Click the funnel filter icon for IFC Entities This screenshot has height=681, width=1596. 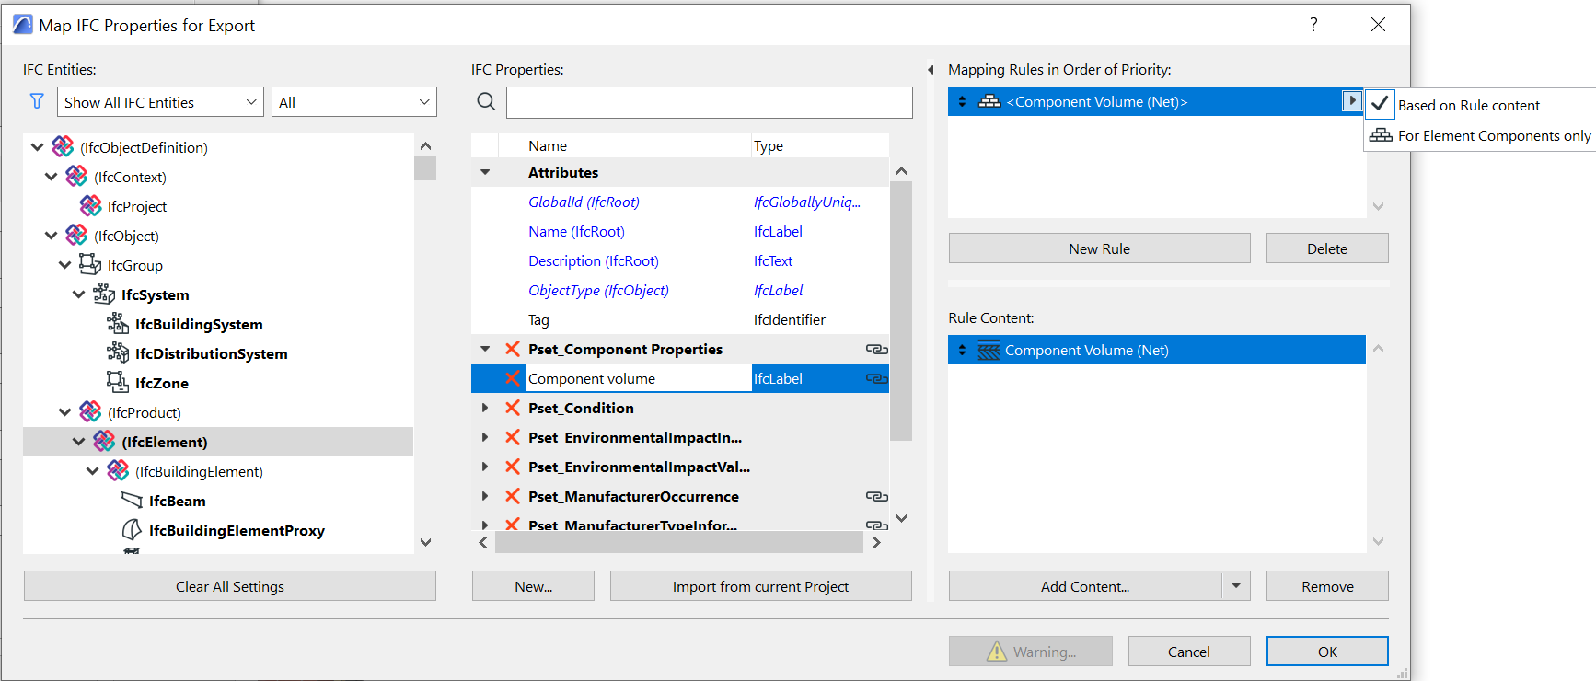37,101
